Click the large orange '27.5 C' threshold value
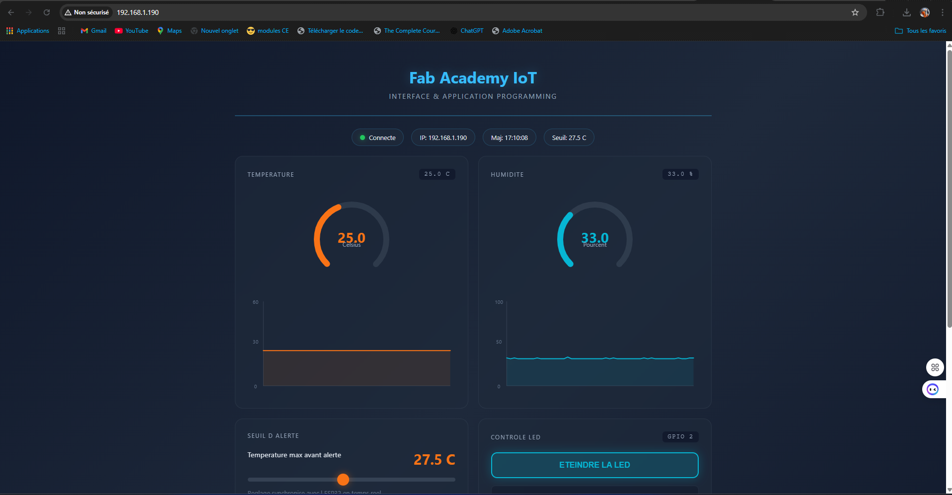The width and height of the screenshot is (952, 495). point(435,460)
